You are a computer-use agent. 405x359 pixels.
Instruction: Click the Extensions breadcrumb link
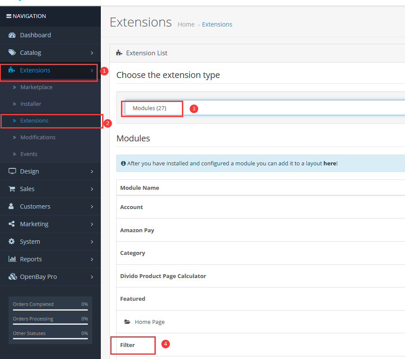[217, 24]
